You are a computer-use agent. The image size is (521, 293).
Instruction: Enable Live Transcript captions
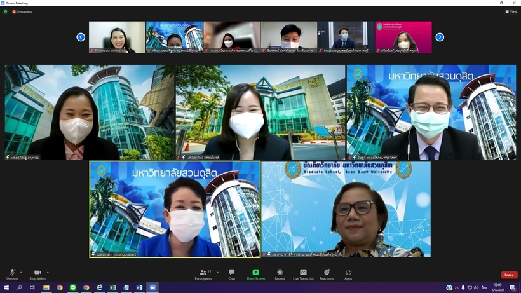pos(303,275)
